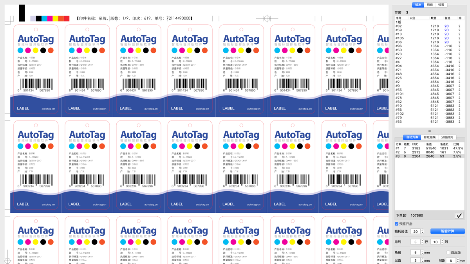Screen dimensions: 470x264
Task: Click the checkmark confirm button beside 下单数
Action: point(459,216)
